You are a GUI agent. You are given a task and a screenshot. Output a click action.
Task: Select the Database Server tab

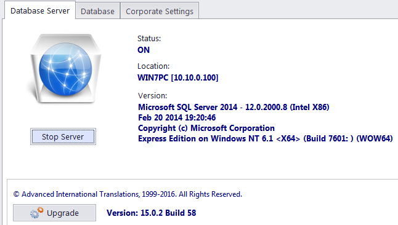click(x=40, y=10)
